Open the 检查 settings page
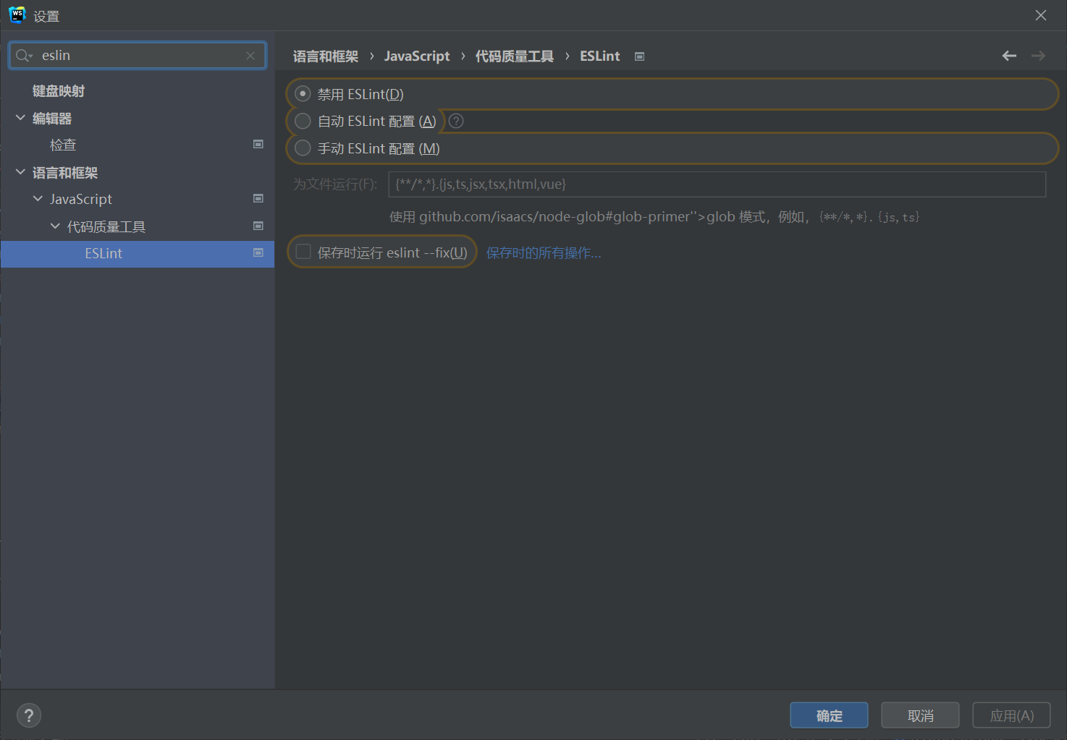The width and height of the screenshot is (1067, 740). tap(63, 145)
